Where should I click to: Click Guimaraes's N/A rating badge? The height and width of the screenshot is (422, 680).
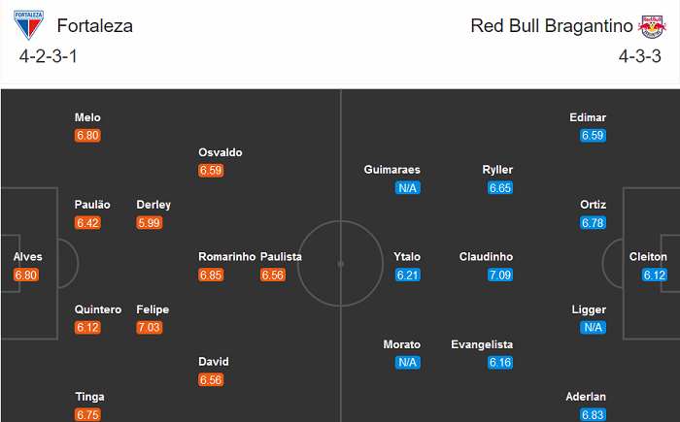(408, 188)
